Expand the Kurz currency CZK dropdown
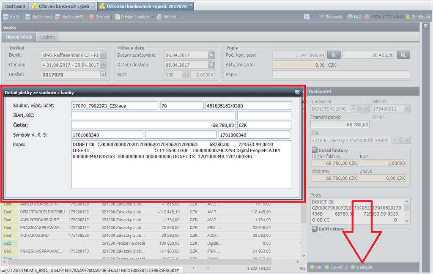This screenshot has width=433, height=274. point(185,74)
